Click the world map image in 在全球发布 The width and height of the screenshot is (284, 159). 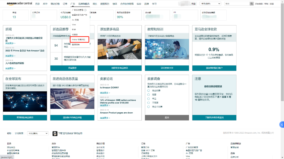(x=25, y=101)
